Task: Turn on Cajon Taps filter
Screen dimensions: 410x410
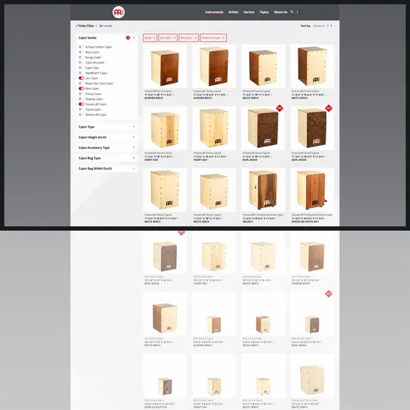Action: (x=81, y=68)
